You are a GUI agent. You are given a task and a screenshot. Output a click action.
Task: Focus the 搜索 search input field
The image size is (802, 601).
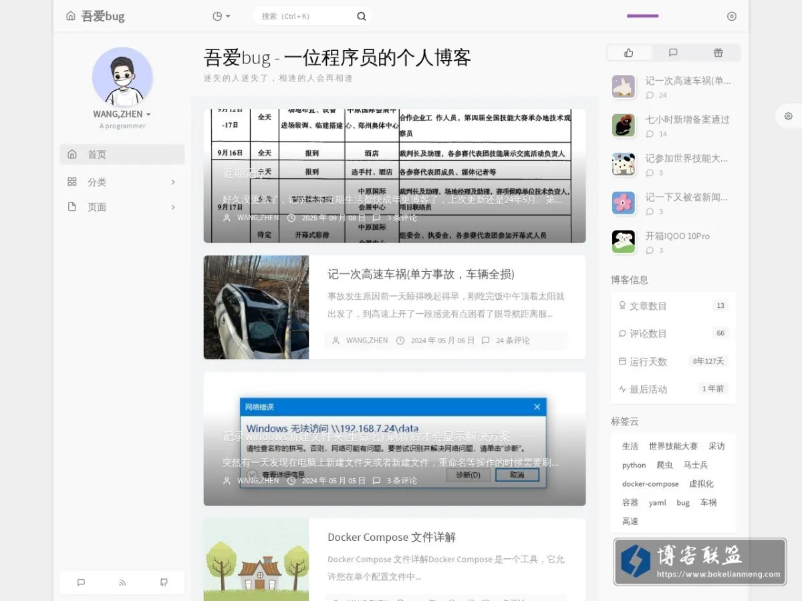[305, 16]
